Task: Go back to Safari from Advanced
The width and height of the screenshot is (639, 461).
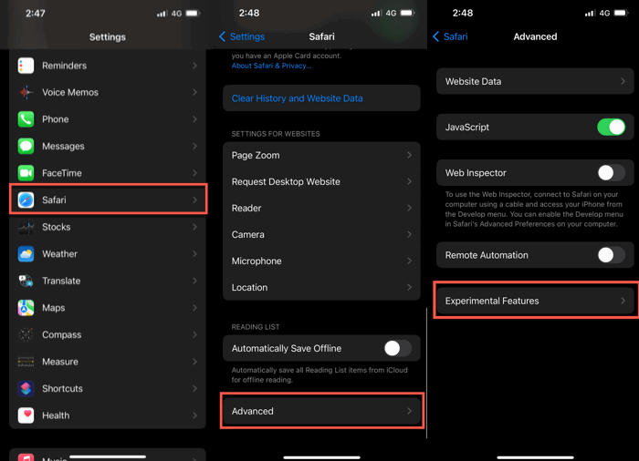Action: (450, 36)
